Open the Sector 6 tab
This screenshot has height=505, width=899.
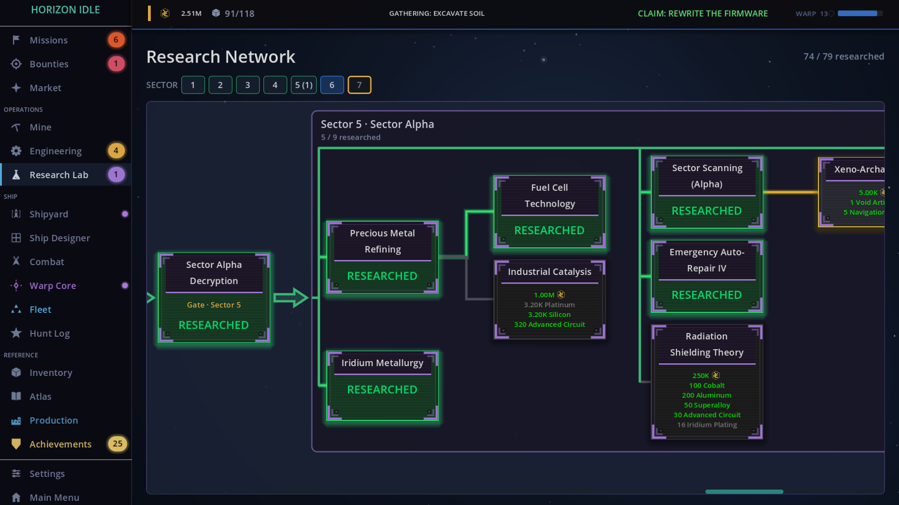click(x=332, y=85)
